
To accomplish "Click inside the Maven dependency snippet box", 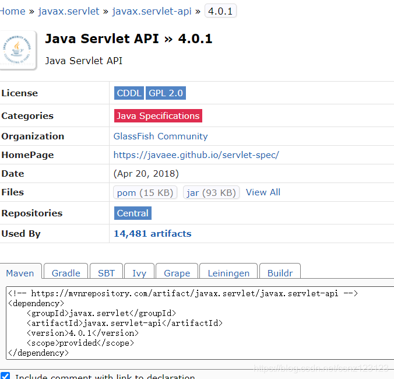I will pos(200,323).
